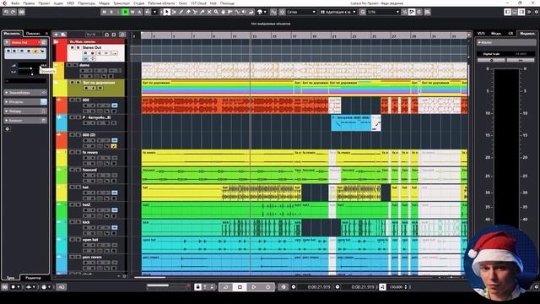The height and width of the screenshot is (304, 540).
Task: Click the Undo arrow icon
Action: tap(6, 12)
